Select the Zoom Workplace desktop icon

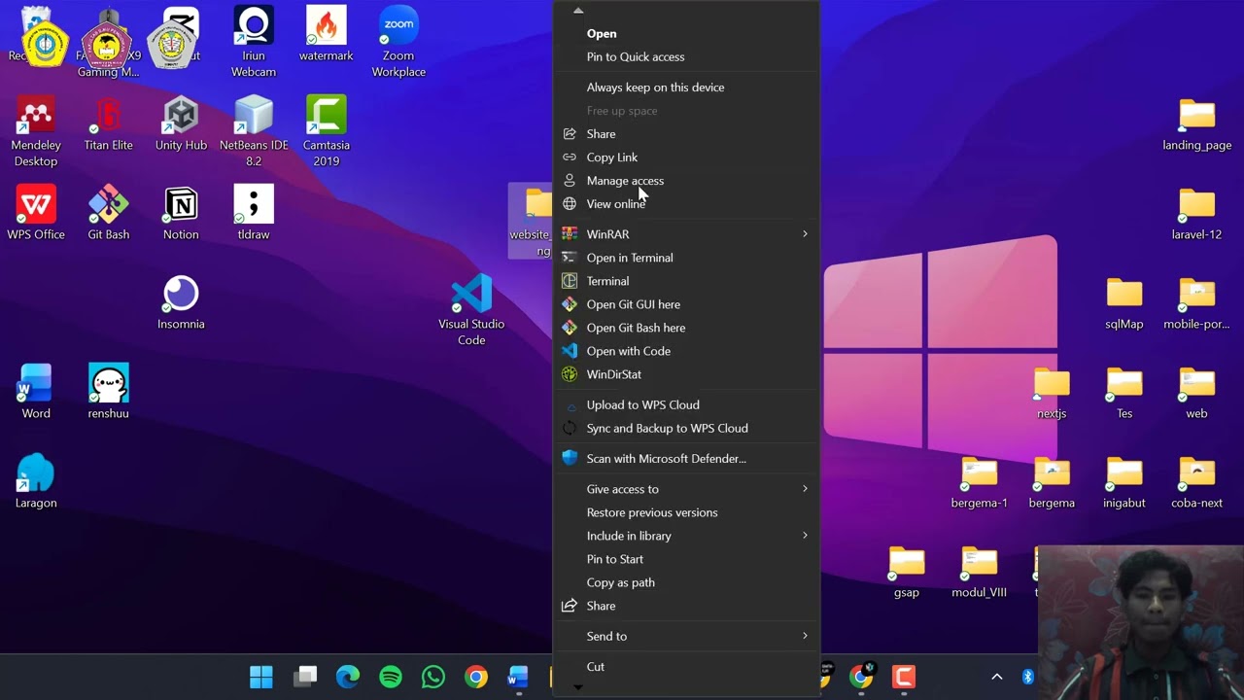(x=398, y=42)
